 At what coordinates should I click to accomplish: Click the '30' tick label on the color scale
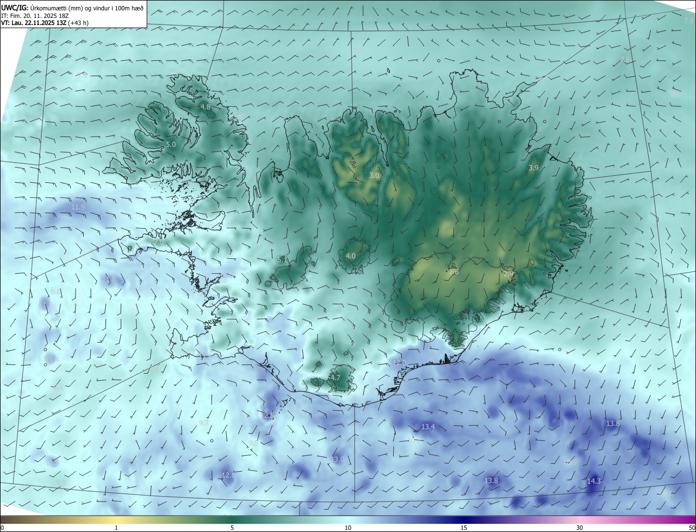[x=580, y=528]
